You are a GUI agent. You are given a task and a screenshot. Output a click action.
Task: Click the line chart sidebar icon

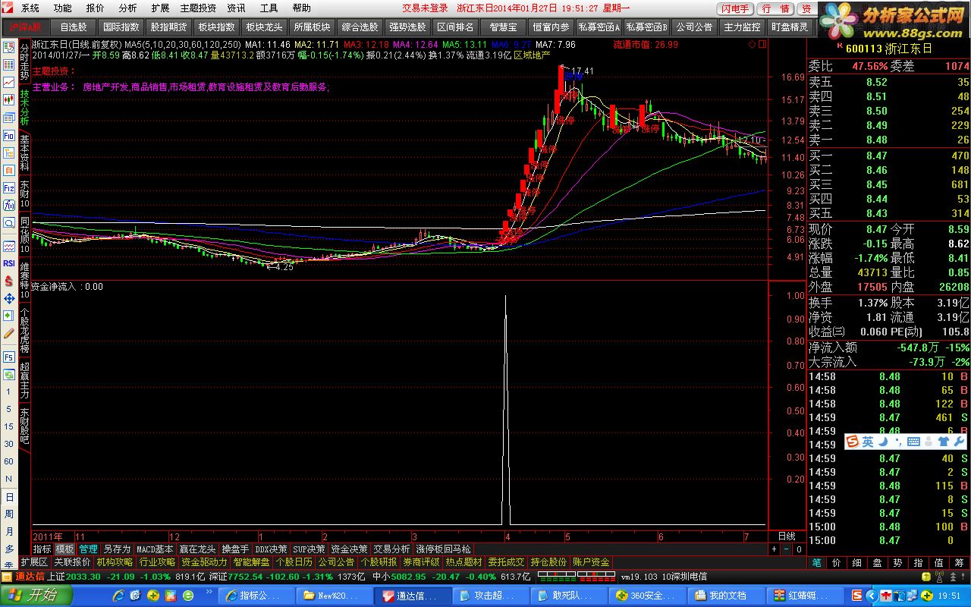click(x=9, y=82)
